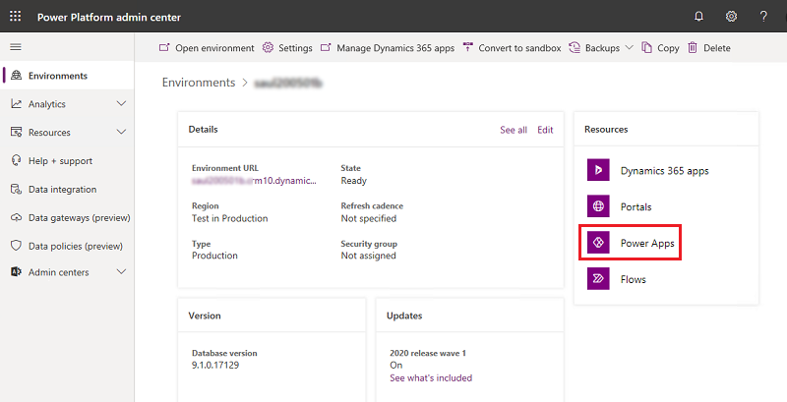Click the Data policies shield icon
This screenshot has height=402, width=787.
coord(17,246)
